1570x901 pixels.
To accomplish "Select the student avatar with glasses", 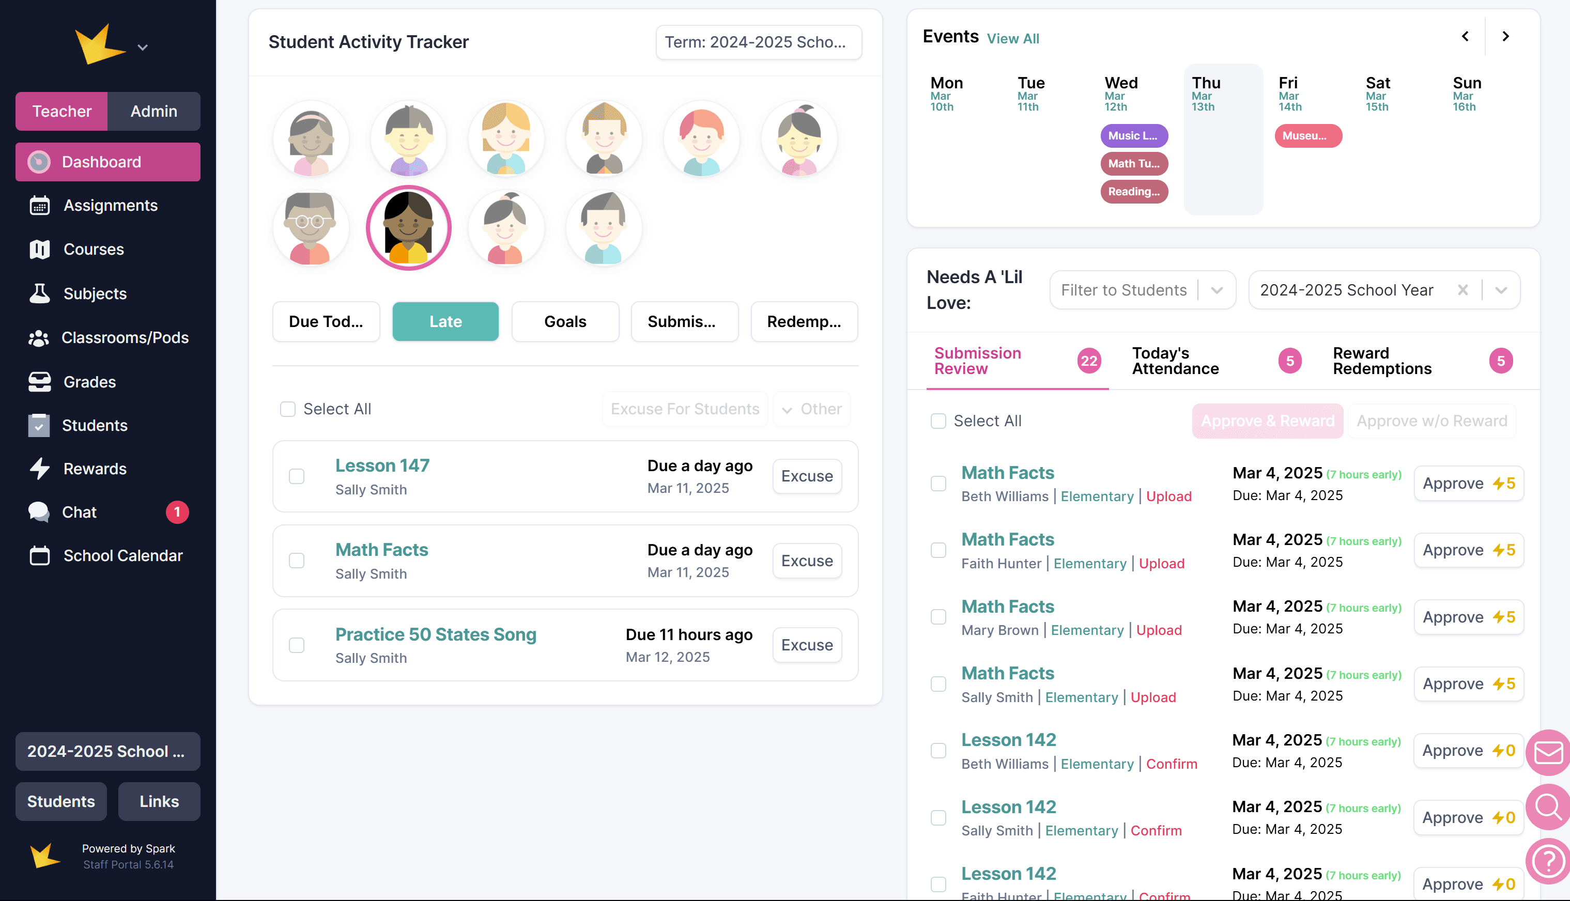I will [x=311, y=228].
